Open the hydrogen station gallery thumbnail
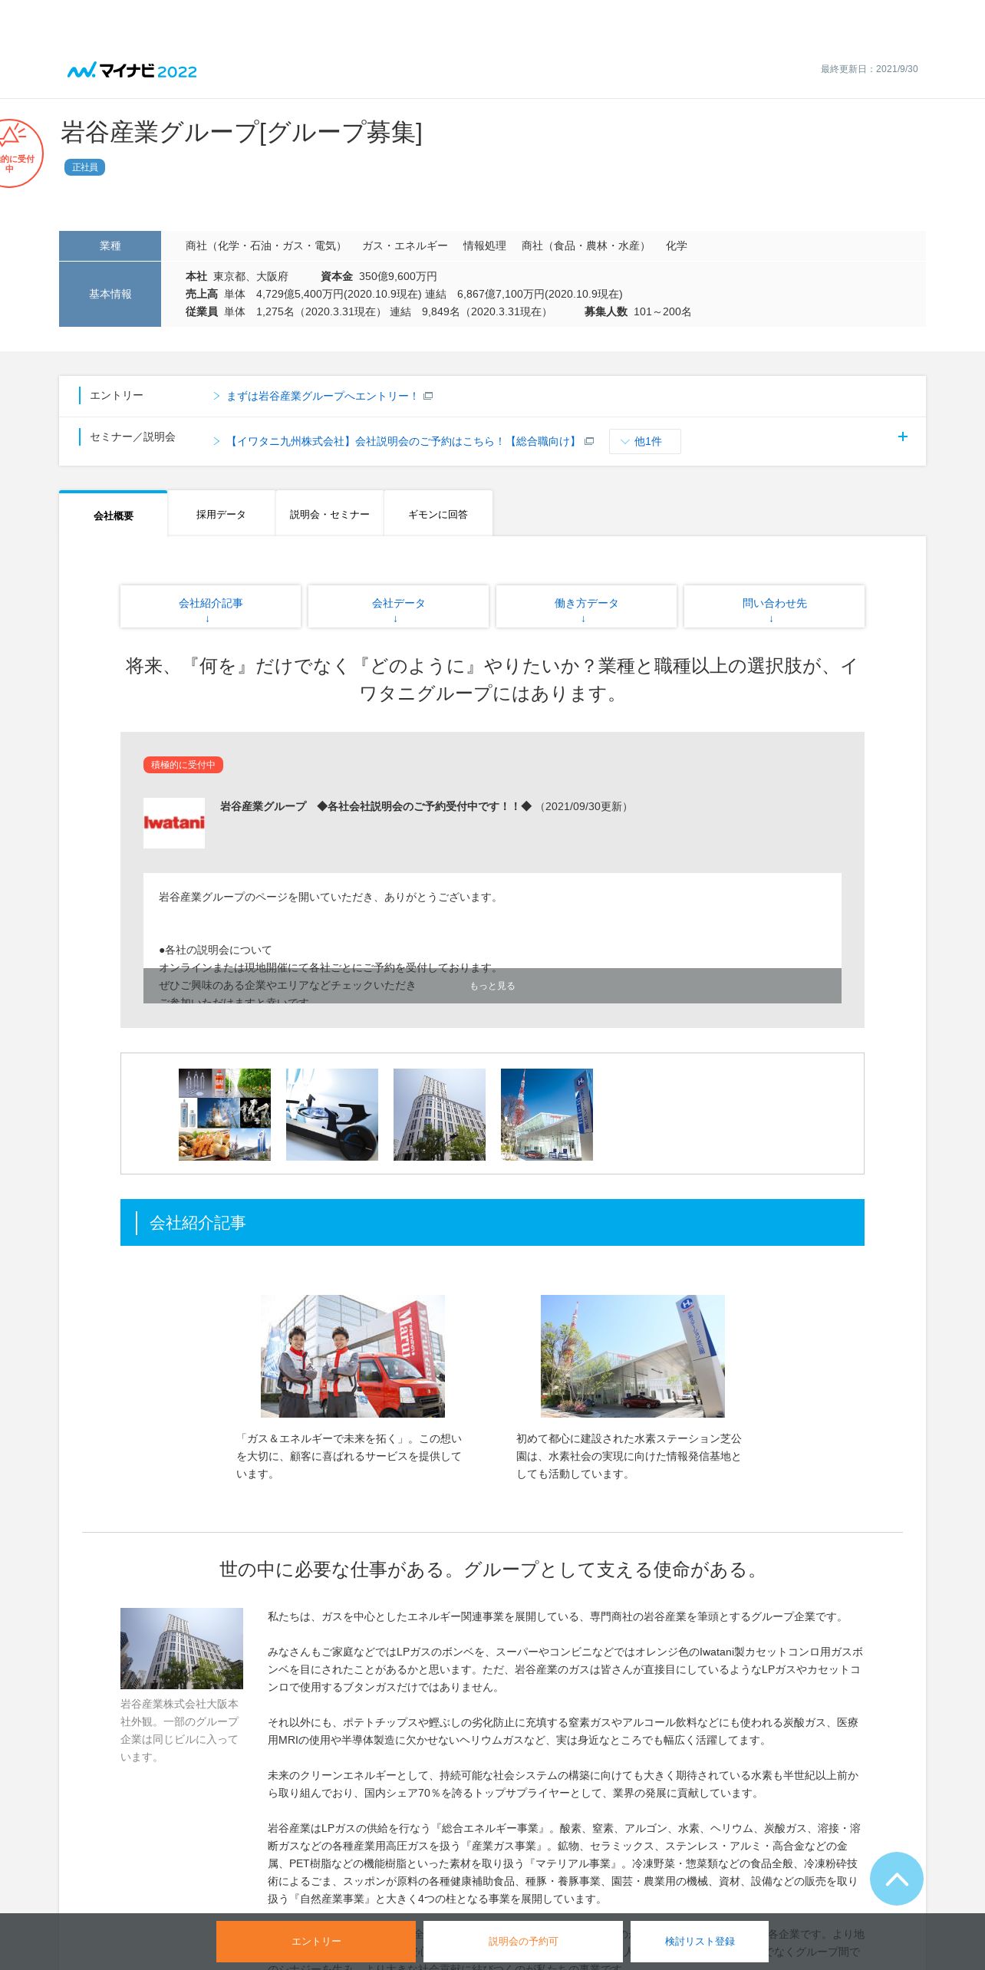The image size is (985, 1970). point(547,1114)
